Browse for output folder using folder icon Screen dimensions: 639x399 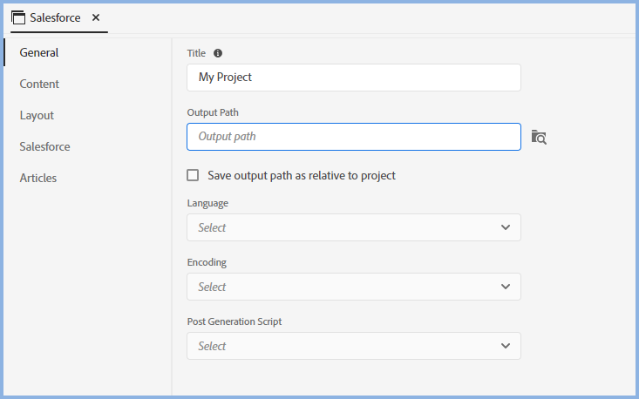point(539,137)
